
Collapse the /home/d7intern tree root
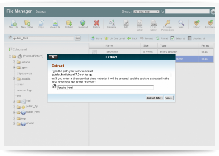pos(10,56)
